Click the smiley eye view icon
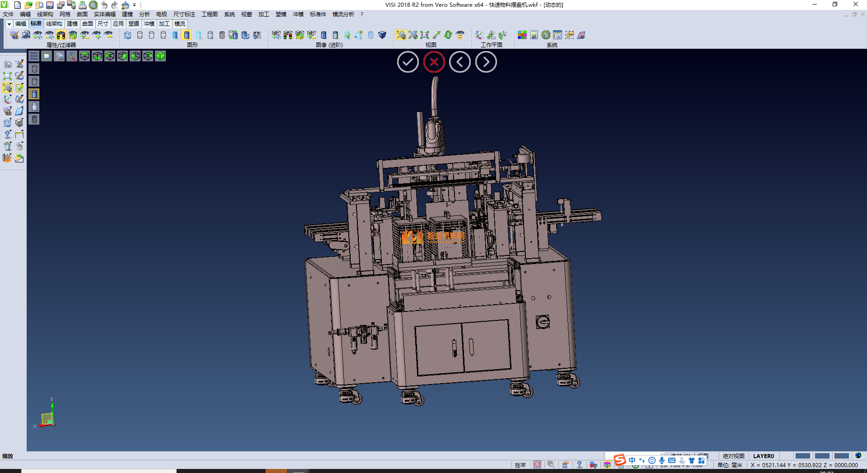The height and width of the screenshot is (473, 867). pos(460,35)
